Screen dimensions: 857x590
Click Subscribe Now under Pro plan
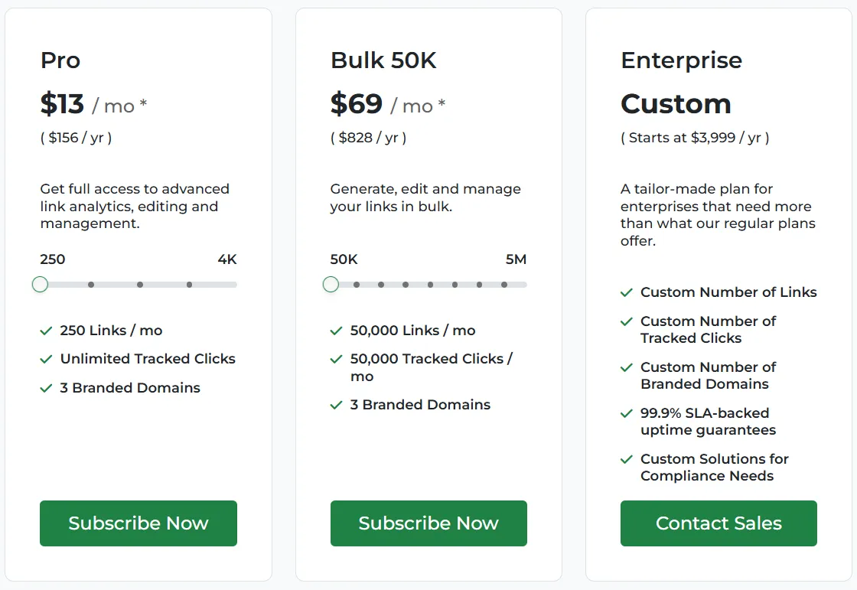[138, 523]
